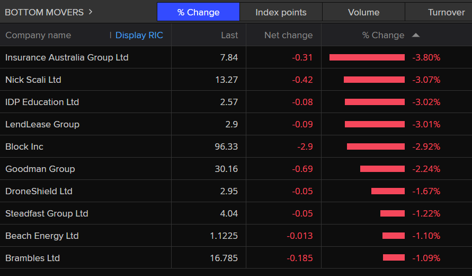
Task: Click the -3.80% percentage value
Action: pos(426,57)
